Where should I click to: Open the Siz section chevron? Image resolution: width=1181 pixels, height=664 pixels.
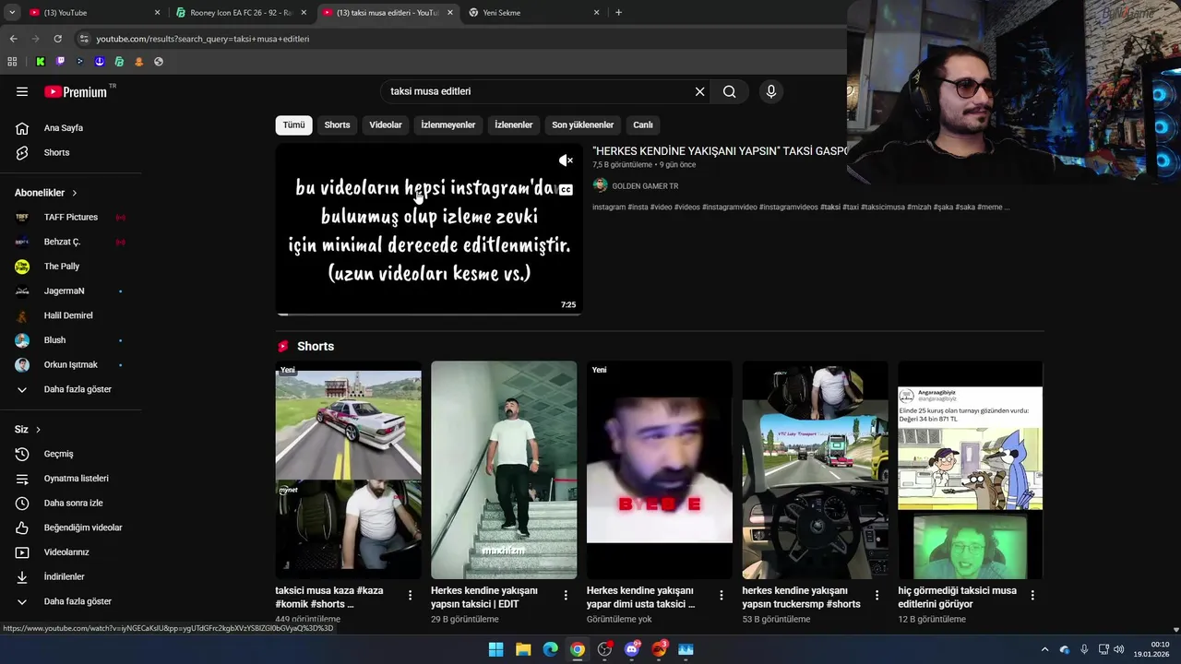tap(38, 430)
